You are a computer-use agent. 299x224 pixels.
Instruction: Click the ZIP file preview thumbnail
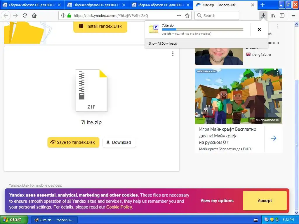91,90
